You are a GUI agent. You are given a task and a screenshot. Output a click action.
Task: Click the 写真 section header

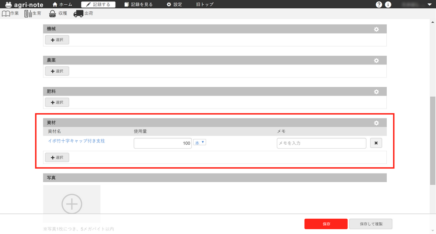point(215,178)
